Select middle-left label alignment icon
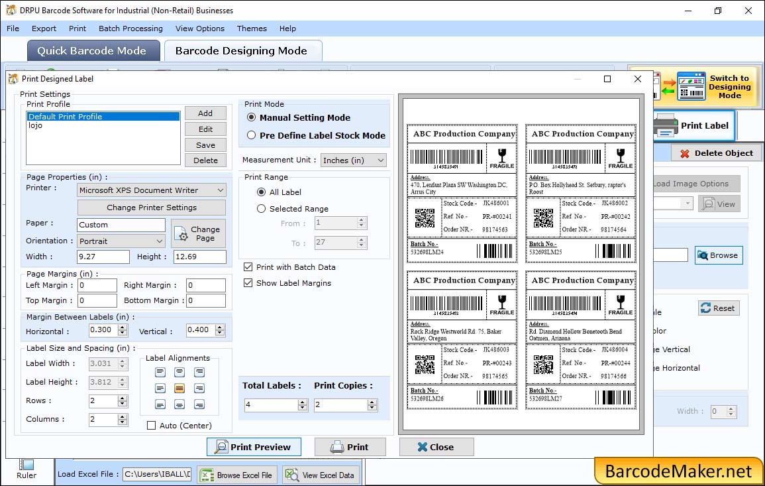 [160, 389]
